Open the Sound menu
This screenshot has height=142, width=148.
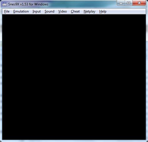pyautogui.click(x=49, y=11)
